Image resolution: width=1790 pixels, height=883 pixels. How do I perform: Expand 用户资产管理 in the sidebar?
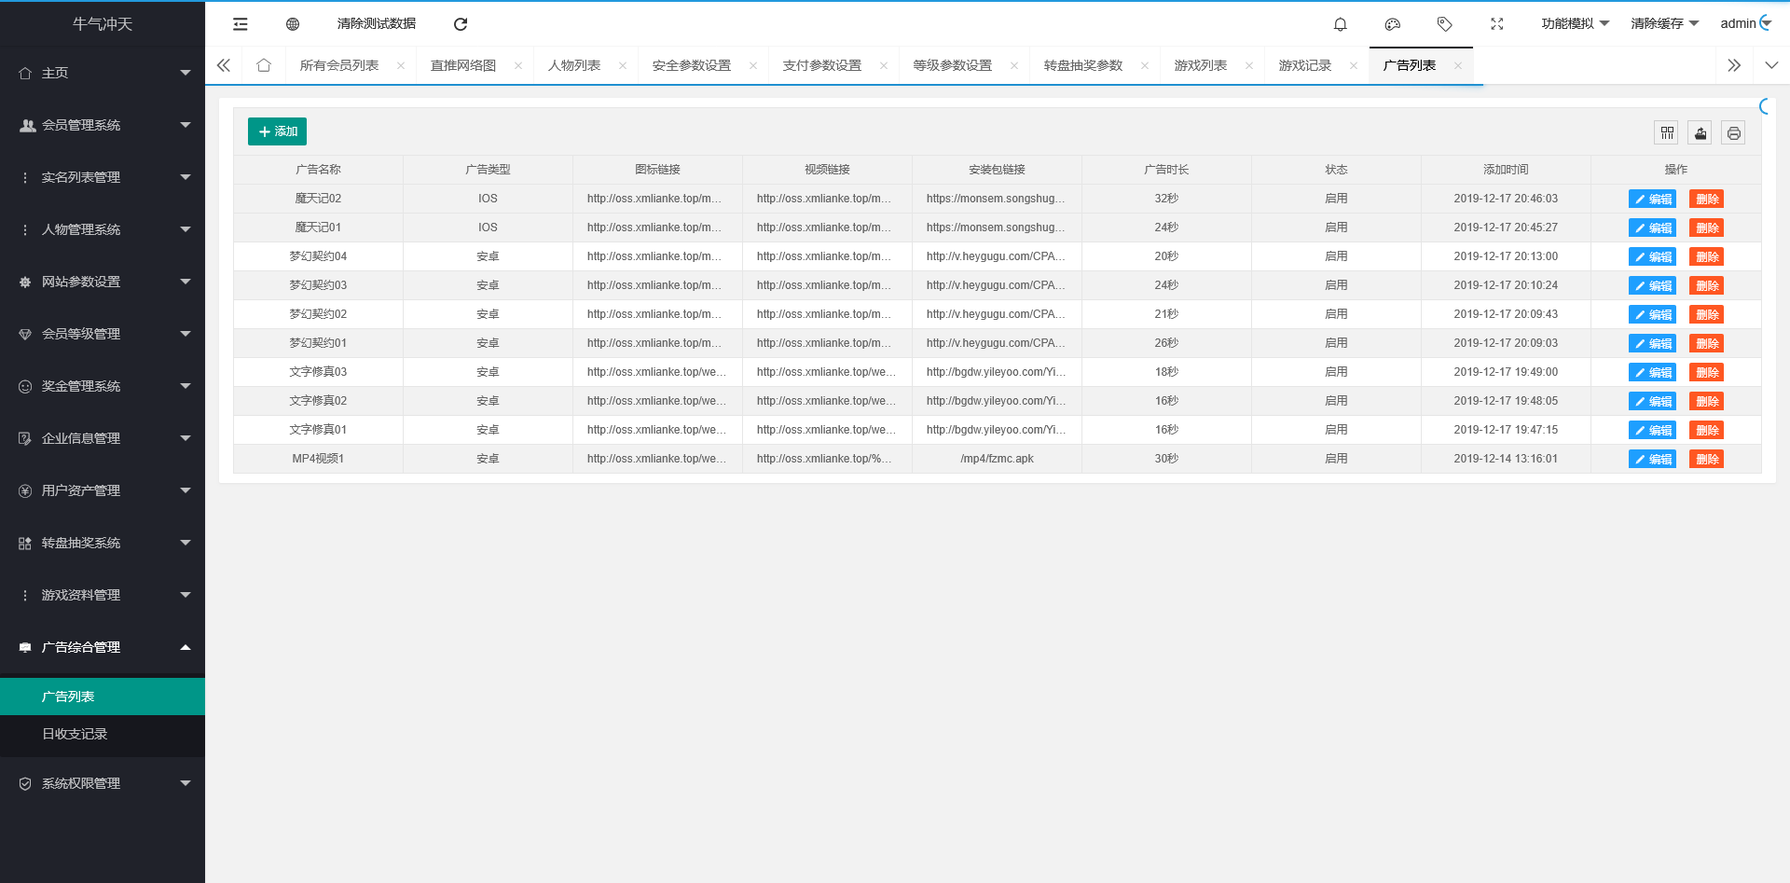click(103, 490)
